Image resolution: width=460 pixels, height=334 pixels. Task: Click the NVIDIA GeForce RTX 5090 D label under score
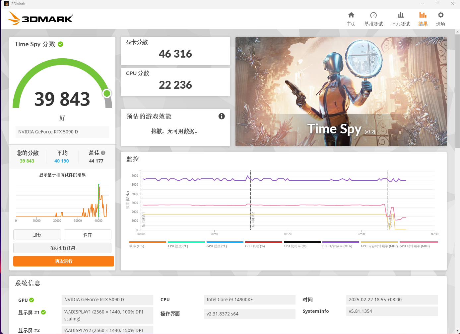[x=62, y=132]
